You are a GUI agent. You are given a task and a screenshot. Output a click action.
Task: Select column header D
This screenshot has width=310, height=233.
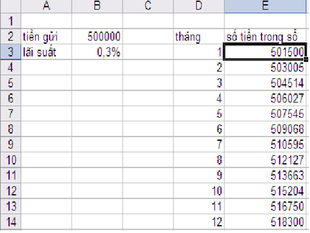[198, 6]
